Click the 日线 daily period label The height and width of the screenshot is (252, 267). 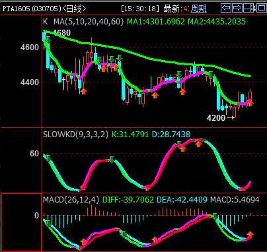(75, 9)
